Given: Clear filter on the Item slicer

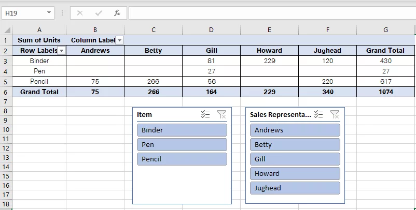Looking at the screenshot, I should [x=221, y=115].
